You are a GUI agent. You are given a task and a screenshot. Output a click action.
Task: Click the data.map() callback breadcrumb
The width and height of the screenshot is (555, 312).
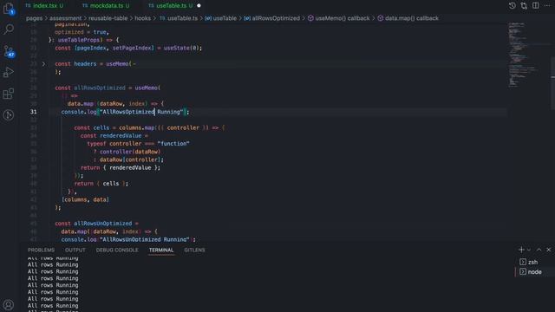pyautogui.click(x=408, y=18)
